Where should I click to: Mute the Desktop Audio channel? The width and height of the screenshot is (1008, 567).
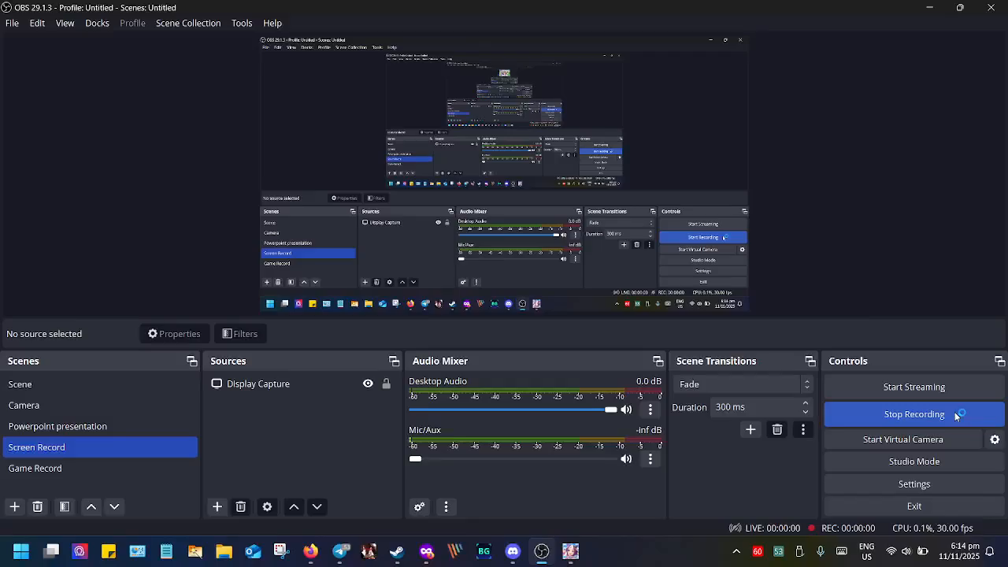(x=627, y=409)
